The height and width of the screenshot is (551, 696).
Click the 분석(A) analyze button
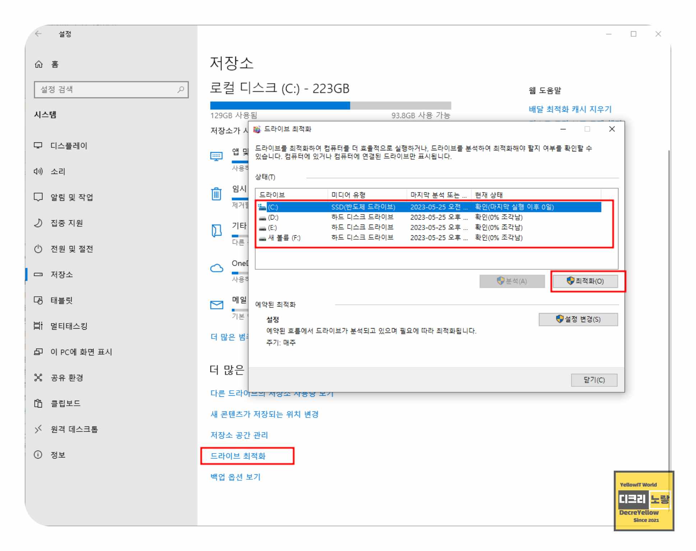point(512,281)
